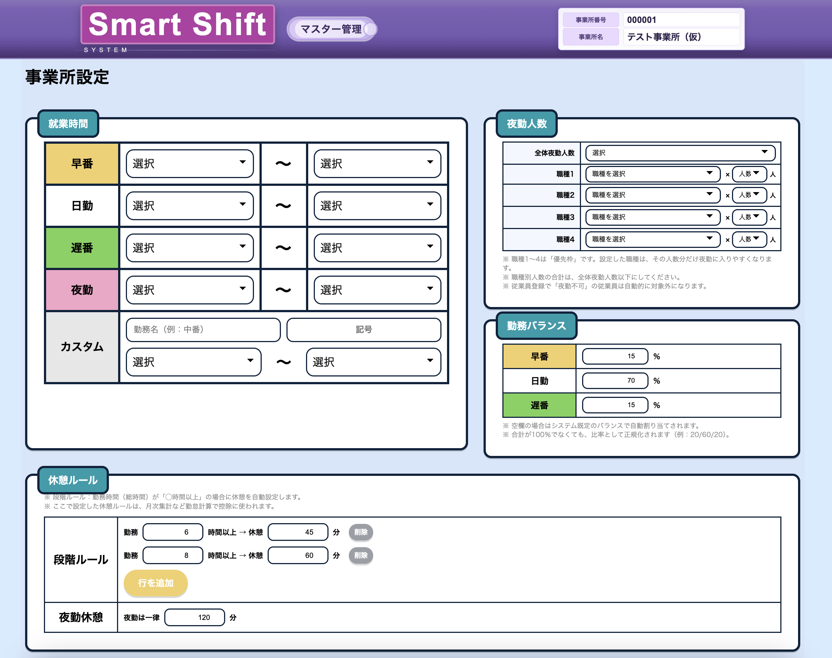832x658 pixels.
Task: Click 休憩 45 minutes input field
Action: coord(298,532)
